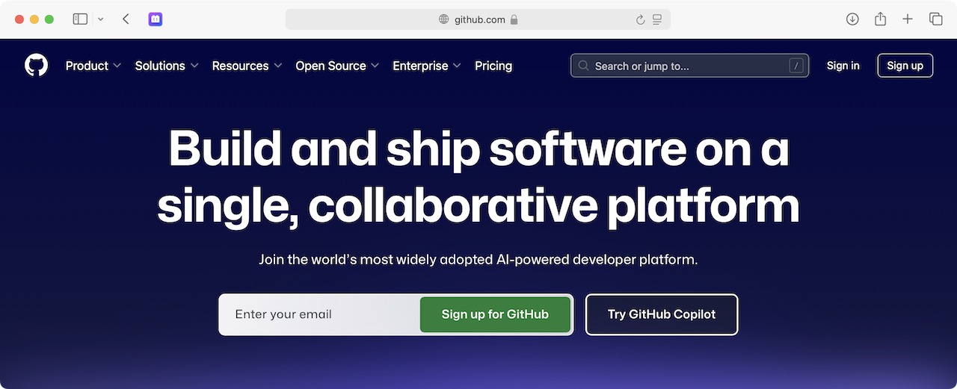Click the Sign in link
957x389 pixels.
pyautogui.click(x=843, y=66)
